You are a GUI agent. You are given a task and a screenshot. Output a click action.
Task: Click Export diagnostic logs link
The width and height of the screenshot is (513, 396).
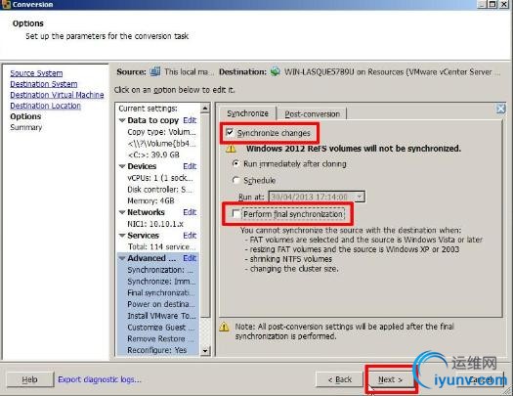(x=100, y=379)
